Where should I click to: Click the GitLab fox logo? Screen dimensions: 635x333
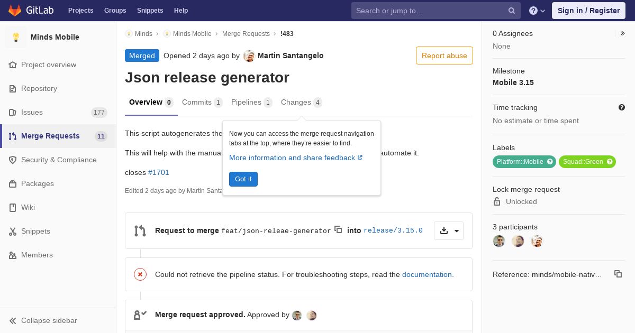15,10
